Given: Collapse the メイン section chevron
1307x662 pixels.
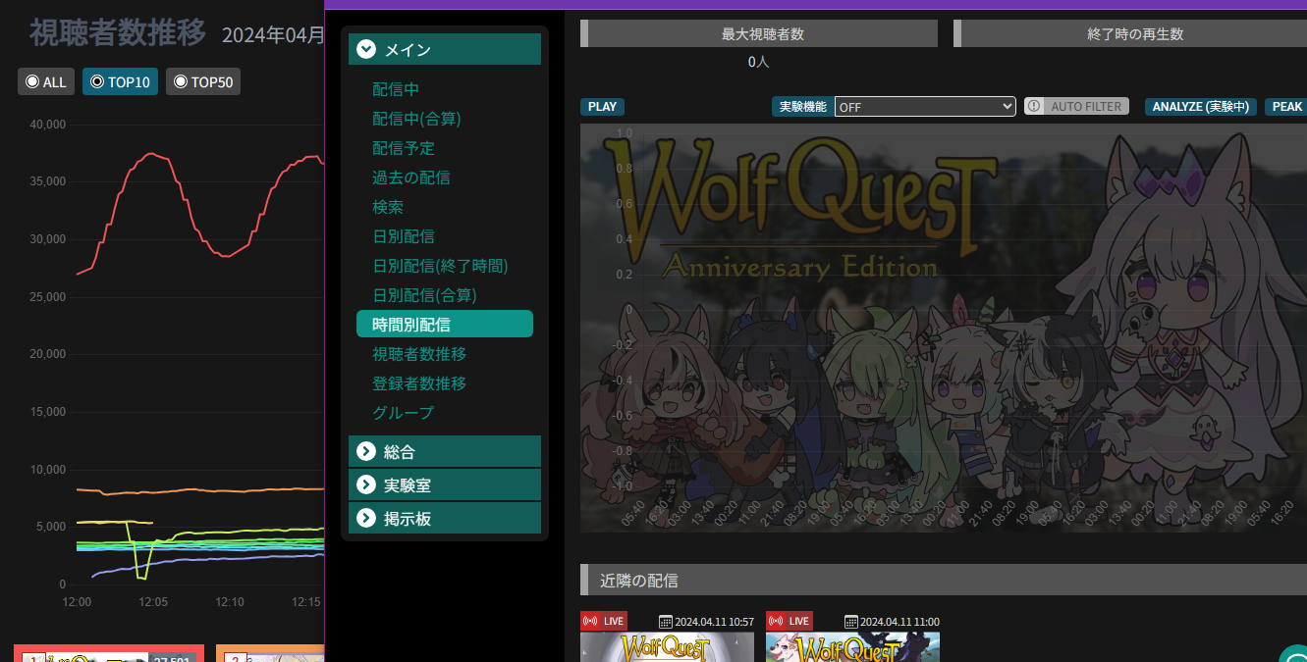Looking at the screenshot, I should [x=366, y=49].
